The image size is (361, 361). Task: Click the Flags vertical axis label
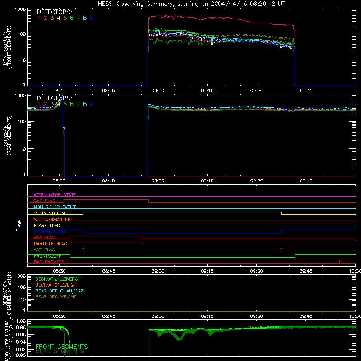pyautogui.click(x=19, y=225)
